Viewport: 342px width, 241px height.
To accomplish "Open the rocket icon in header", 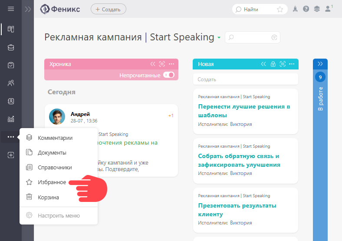I will [295, 9].
